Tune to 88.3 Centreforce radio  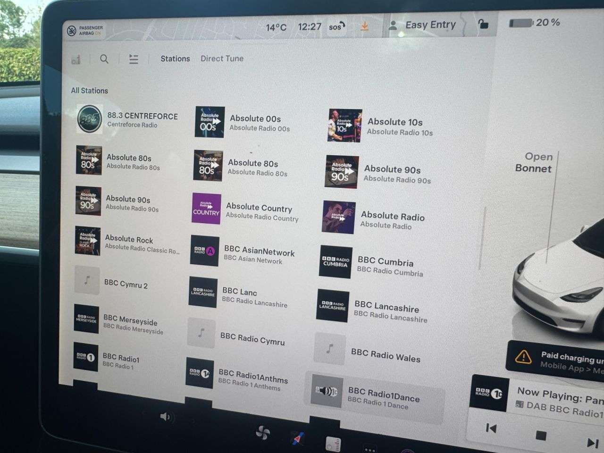[127, 119]
